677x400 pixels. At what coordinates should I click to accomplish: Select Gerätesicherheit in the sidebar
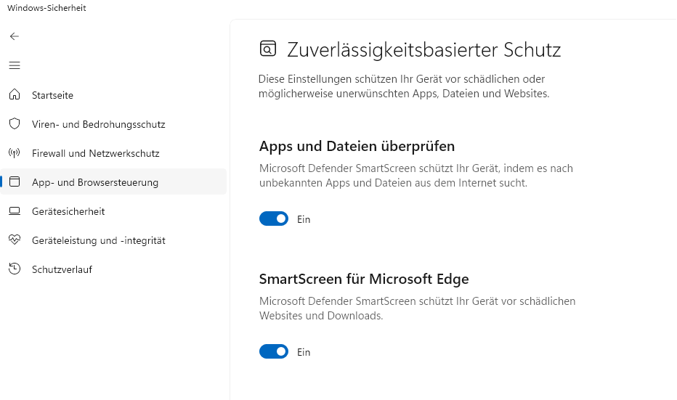pyautogui.click(x=68, y=211)
